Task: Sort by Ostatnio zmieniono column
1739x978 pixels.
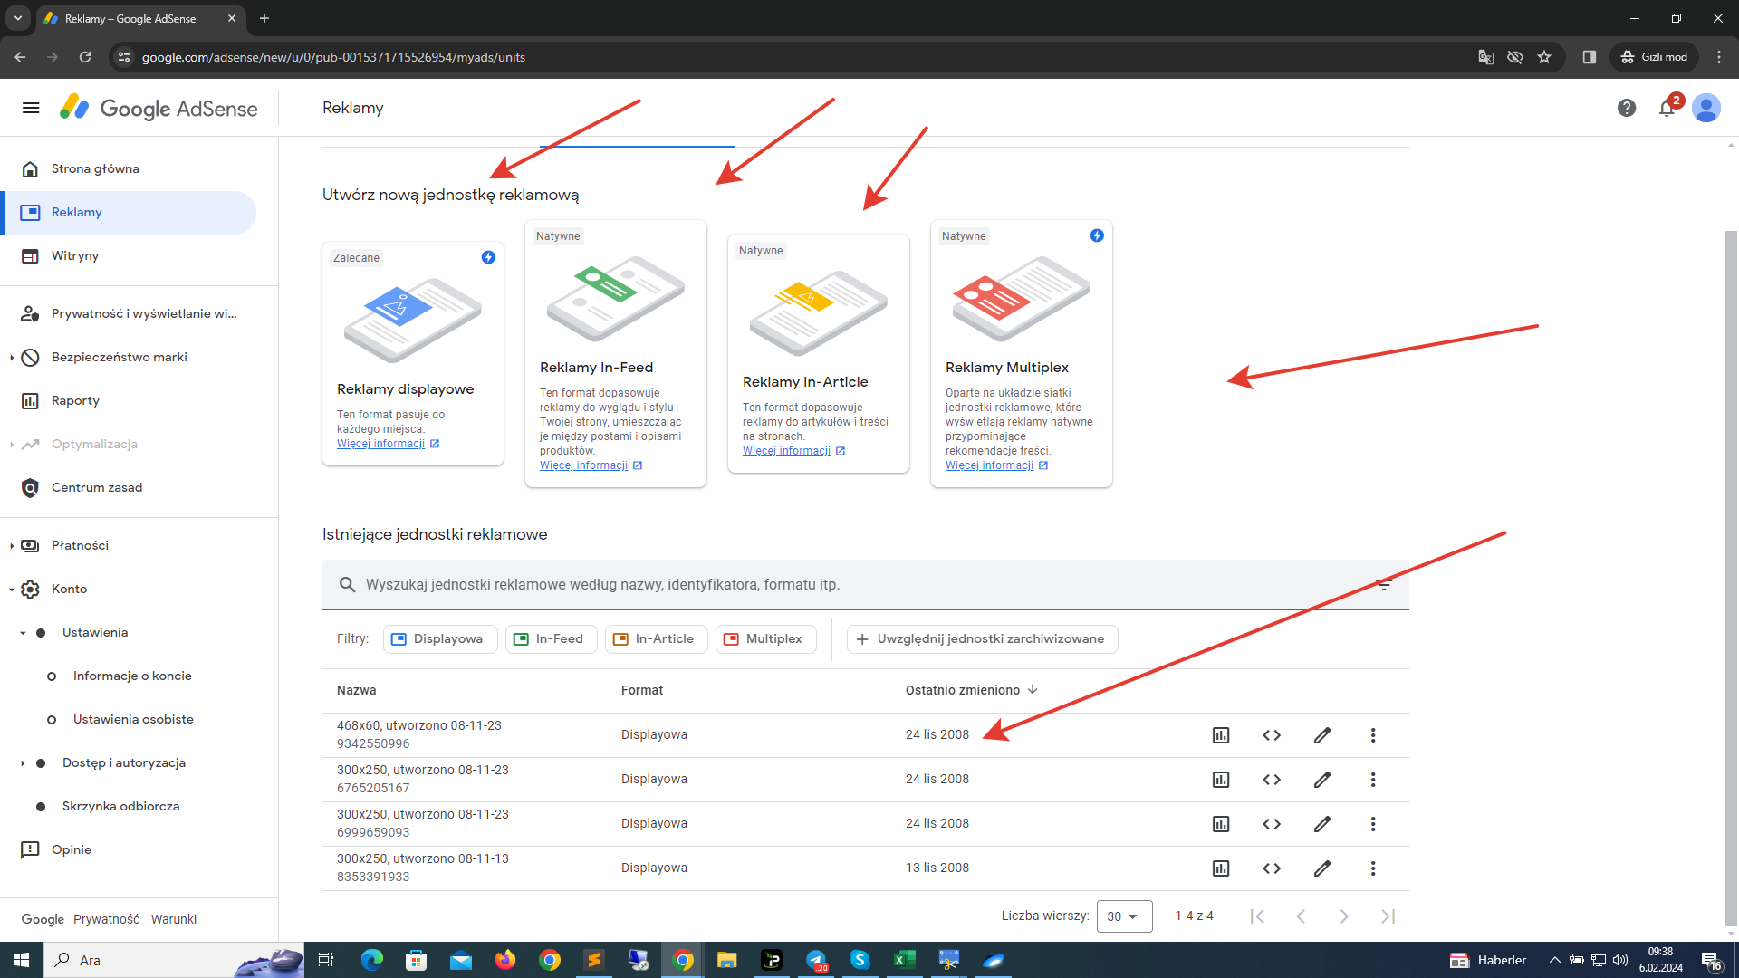Action: click(x=971, y=690)
